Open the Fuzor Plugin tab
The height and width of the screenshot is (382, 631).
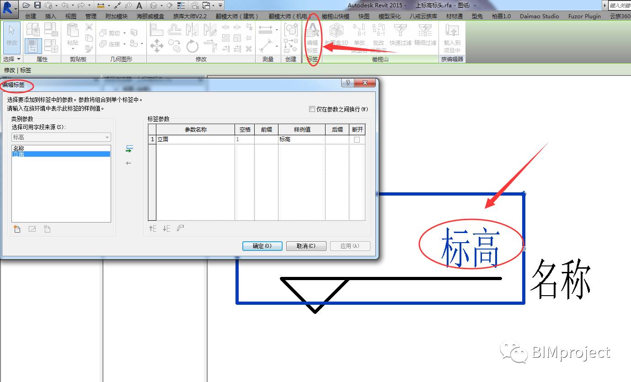coord(584,16)
